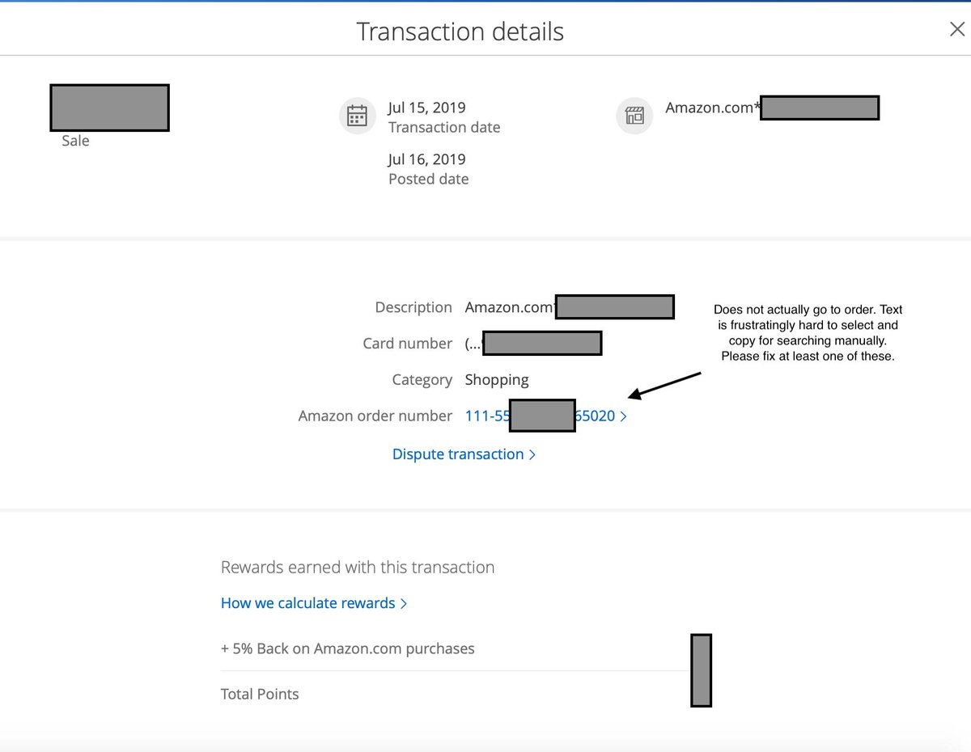Screen dimensions: 971x752
Task: Open the Dispute transaction link
Action: 458,454
